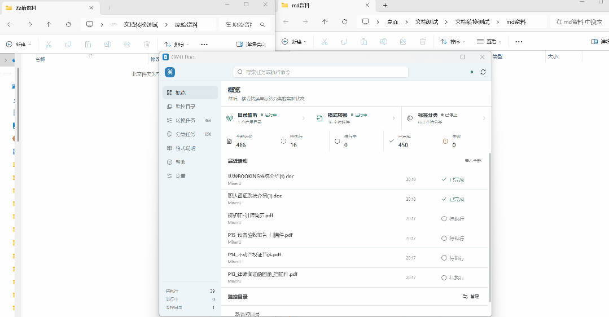
Task: Click the Delete icon in the 原始资料 window
Action: pyautogui.click(x=147, y=45)
